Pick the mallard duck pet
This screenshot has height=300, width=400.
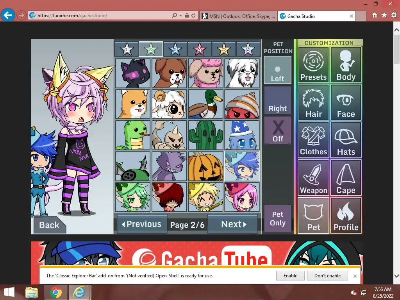205,104
